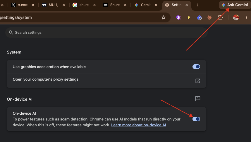Toggle the On-device AI switch
This screenshot has width=251, height=142.
[196, 119]
